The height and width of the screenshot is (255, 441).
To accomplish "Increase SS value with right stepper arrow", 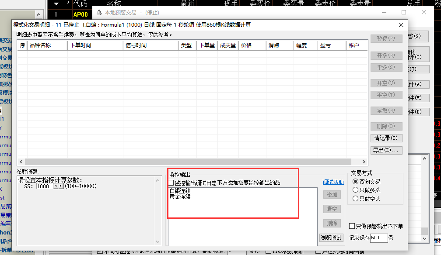I will (61, 186).
